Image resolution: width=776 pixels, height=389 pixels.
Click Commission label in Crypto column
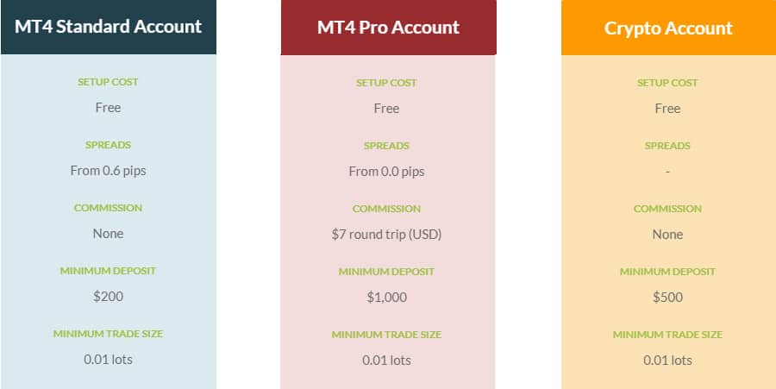(x=667, y=209)
